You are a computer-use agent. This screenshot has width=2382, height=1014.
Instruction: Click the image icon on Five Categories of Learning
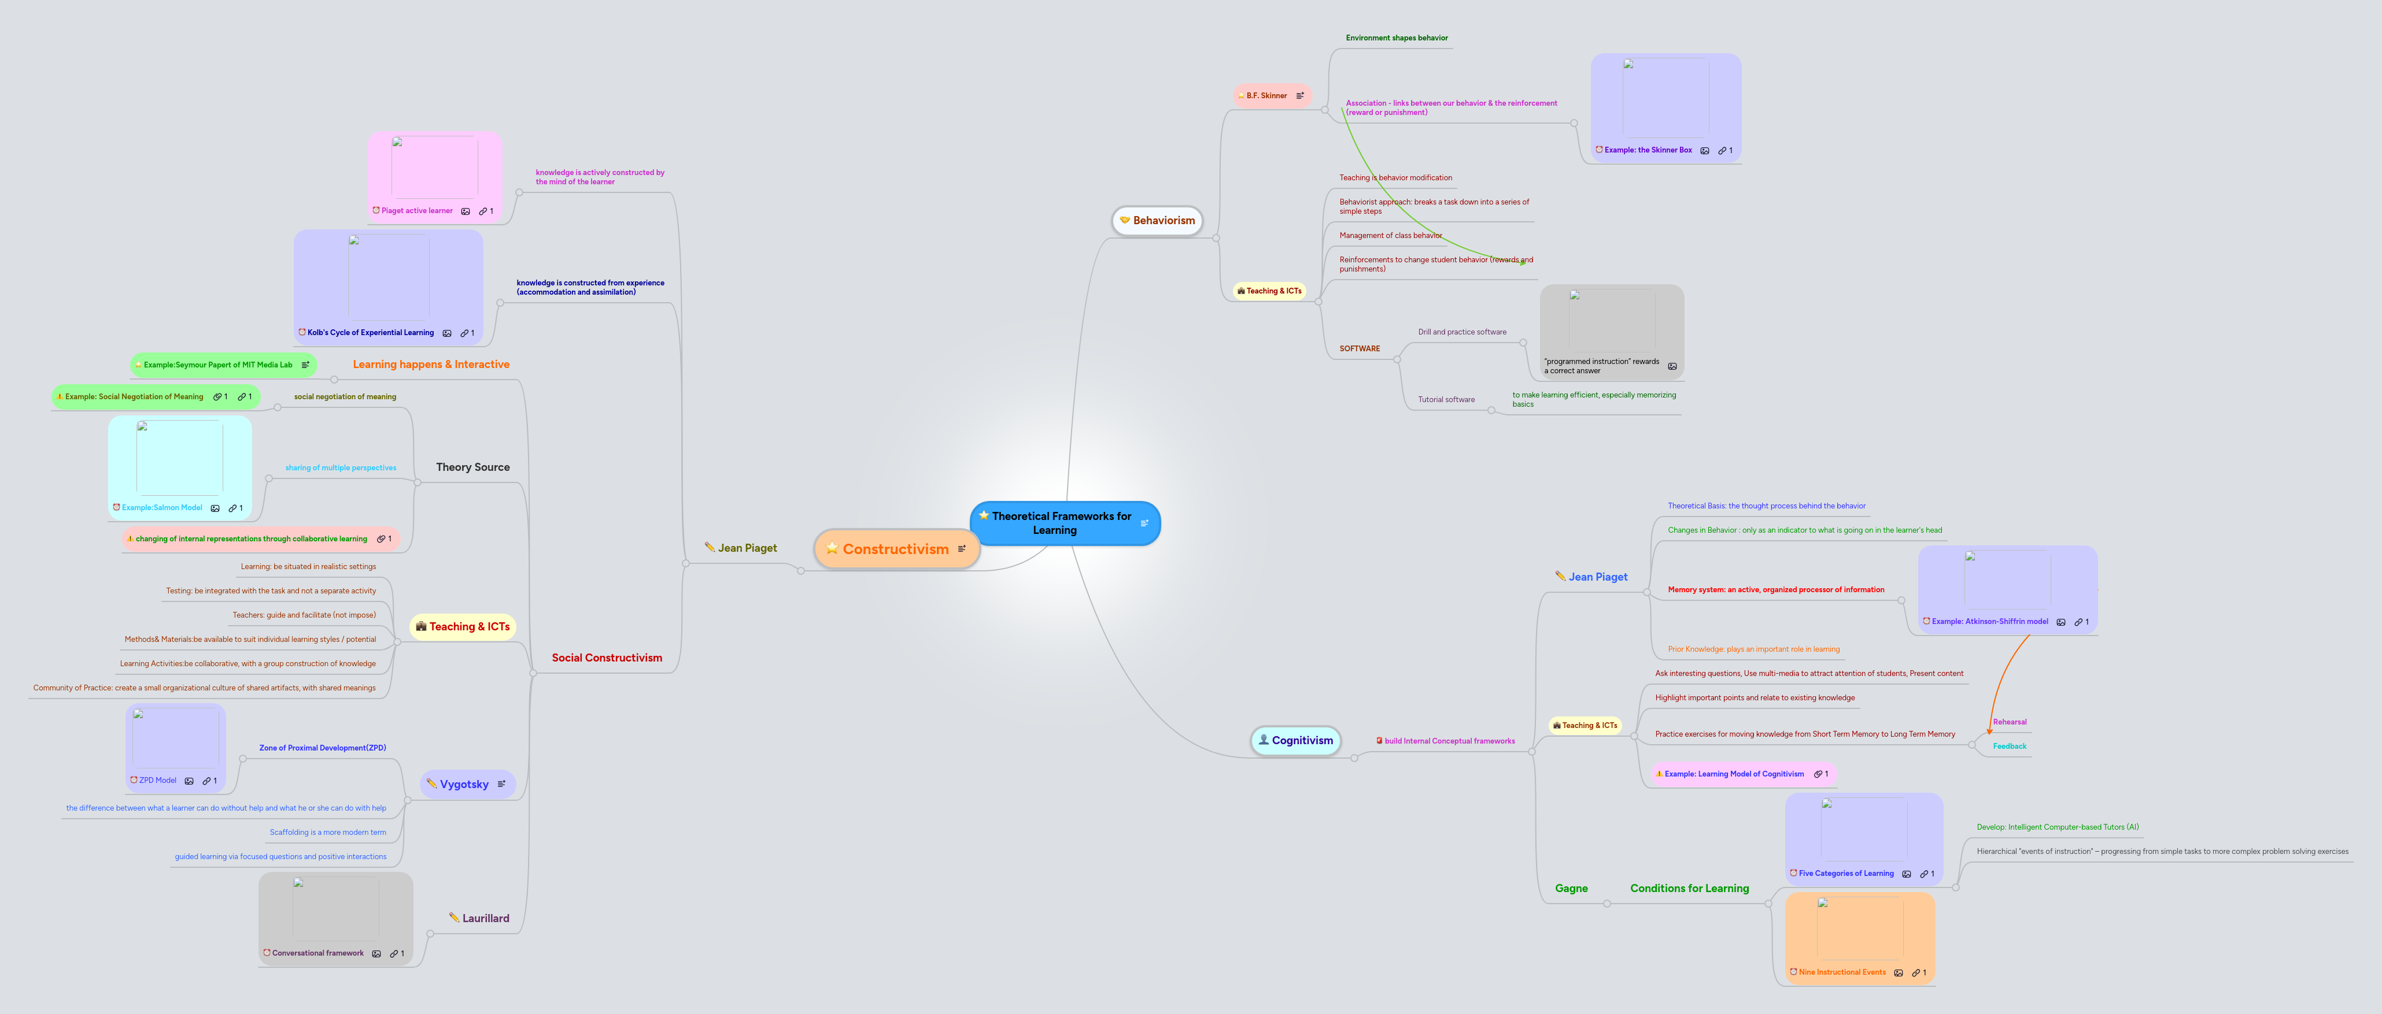(1907, 872)
